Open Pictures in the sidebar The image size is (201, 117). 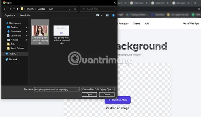click(14, 40)
